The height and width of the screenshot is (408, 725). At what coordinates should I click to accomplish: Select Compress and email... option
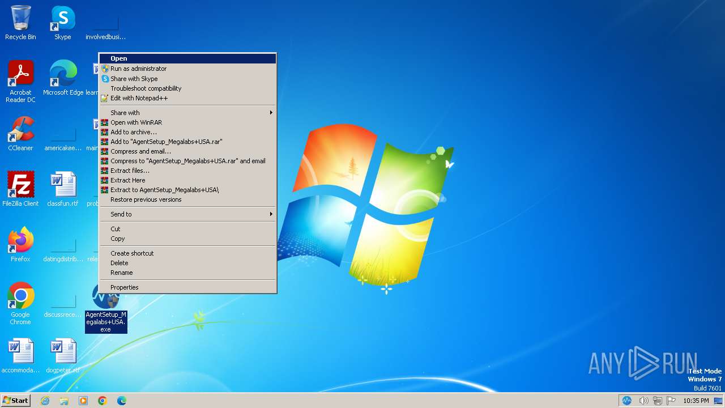(x=187, y=151)
